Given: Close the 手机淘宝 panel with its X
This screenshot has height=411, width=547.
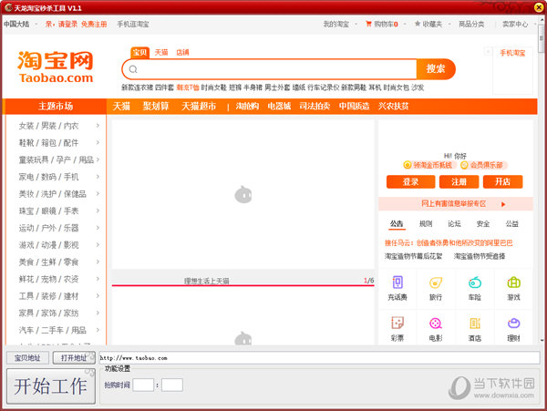Looking at the screenshot, I should coord(488,52).
